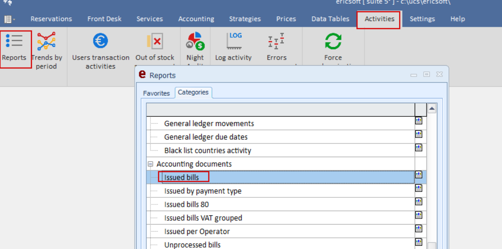Select the Activities tab
The height and width of the screenshot is (249, 502).
380,19
